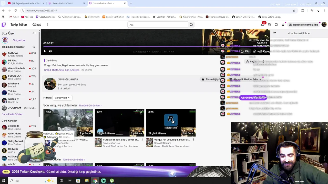The image size is (328, 184).
Task: Focus the Twitch Ara search field
Action: (x=158, y=25)
